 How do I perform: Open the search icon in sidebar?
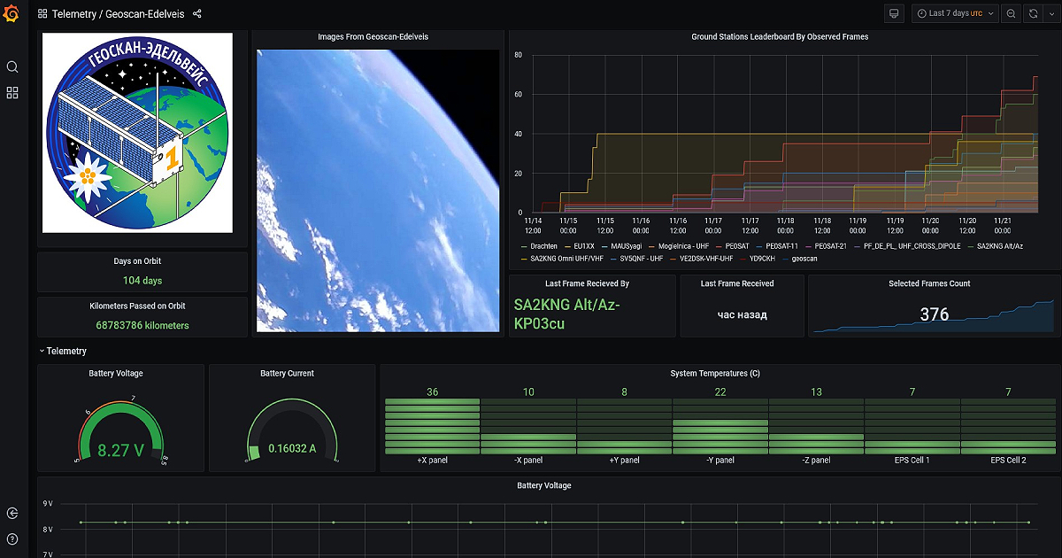point(12,67)
